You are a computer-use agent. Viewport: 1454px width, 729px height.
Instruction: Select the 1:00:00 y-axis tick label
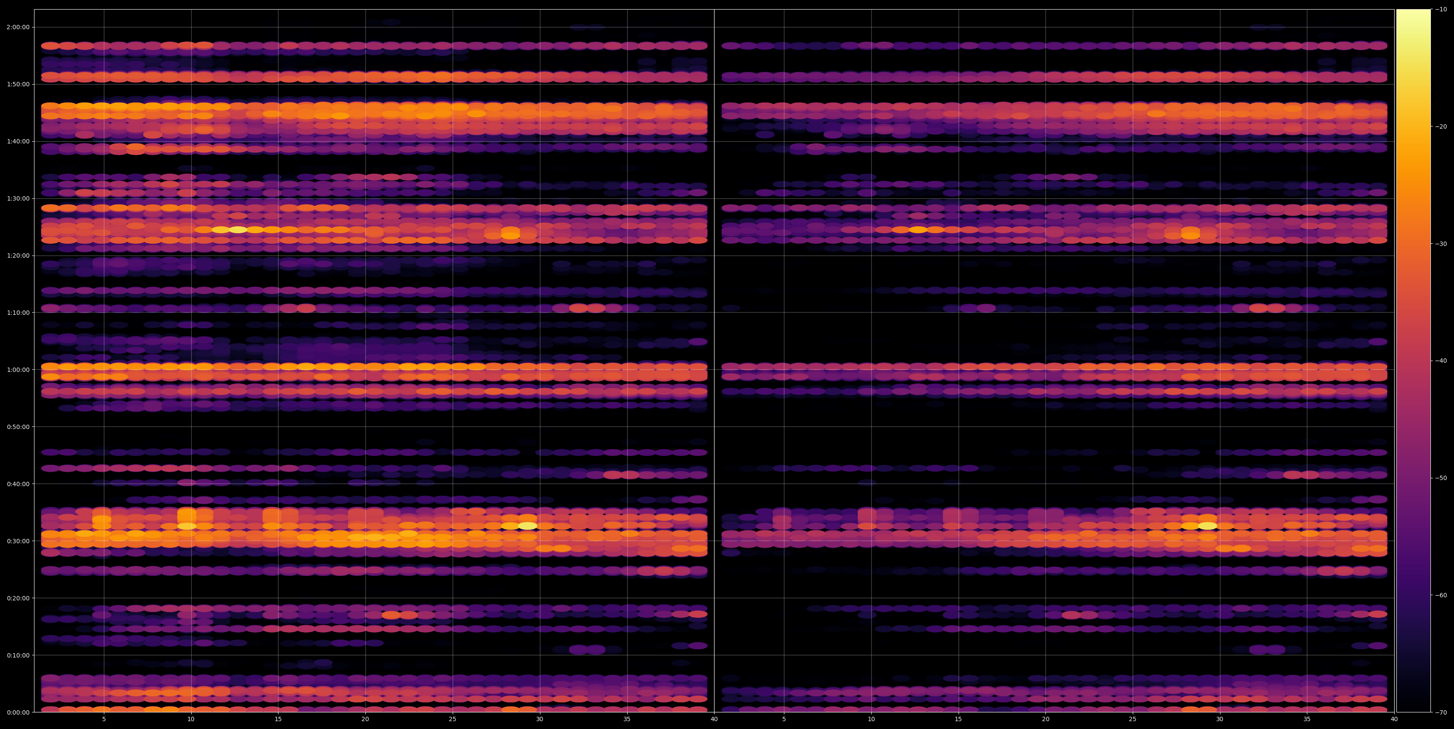(x=18, y=370)
